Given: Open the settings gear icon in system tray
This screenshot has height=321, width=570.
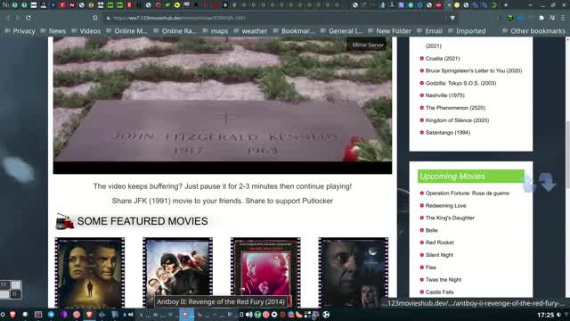Looking at the screenshot, I should 274,315.
